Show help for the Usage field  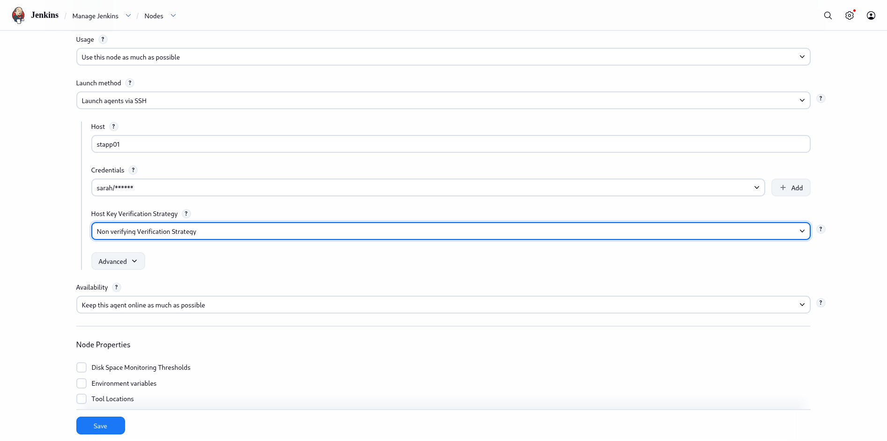click(x=103, y=39)
